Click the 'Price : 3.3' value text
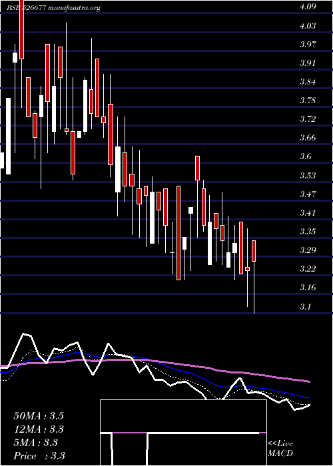The image size is (333, 466). click(x=39, y=456)
